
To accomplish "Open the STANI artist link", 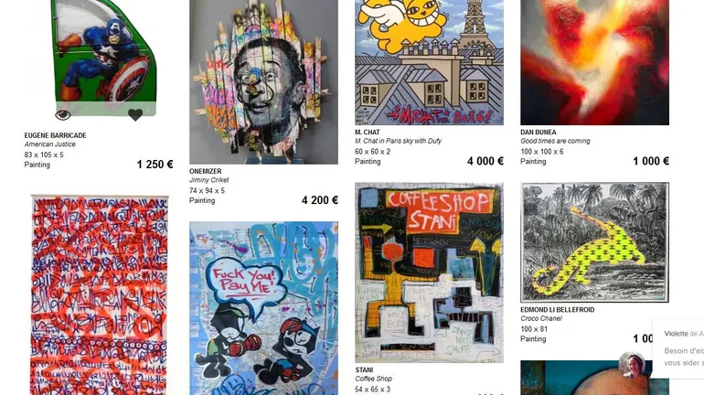I will pos(364,370).
